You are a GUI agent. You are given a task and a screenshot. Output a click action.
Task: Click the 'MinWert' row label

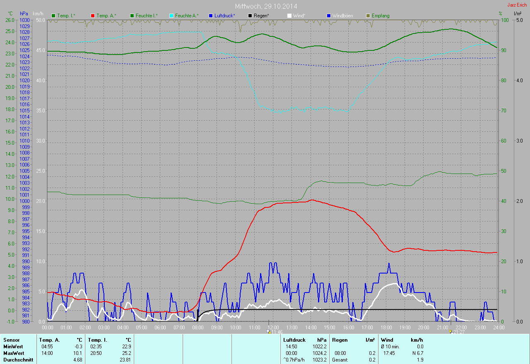[x=14, y=347]
